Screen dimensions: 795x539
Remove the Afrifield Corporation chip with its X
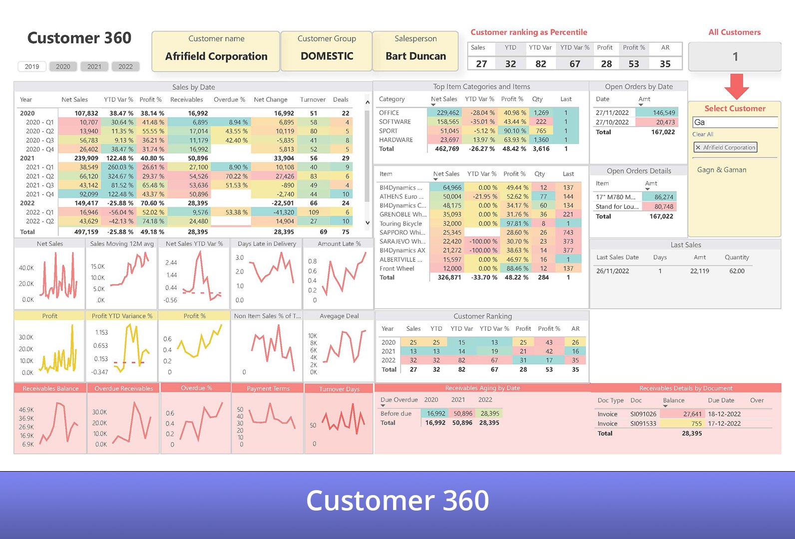tap(698, 147)
